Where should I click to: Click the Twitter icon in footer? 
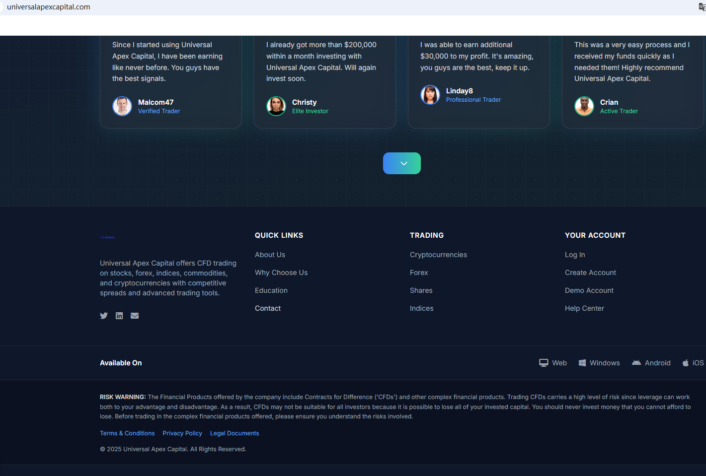[104, 316]
